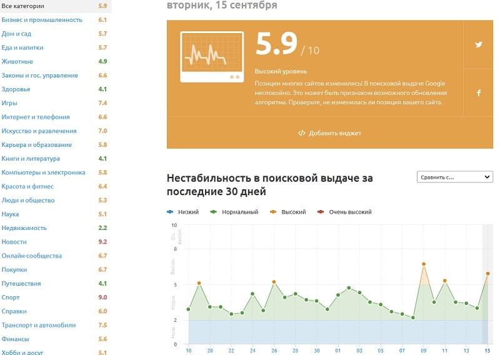Screen dimensions: 500x355
Task: Open the Новости category
Action: tap(14, 242)
